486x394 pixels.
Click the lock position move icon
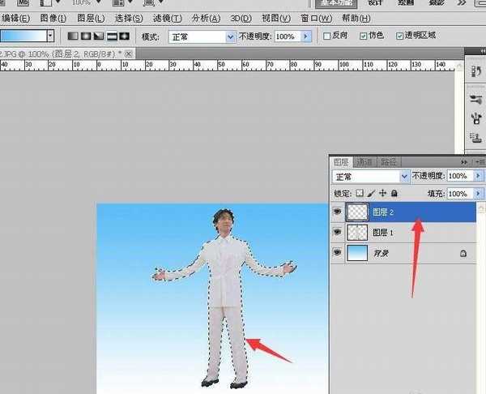(382, 195)
